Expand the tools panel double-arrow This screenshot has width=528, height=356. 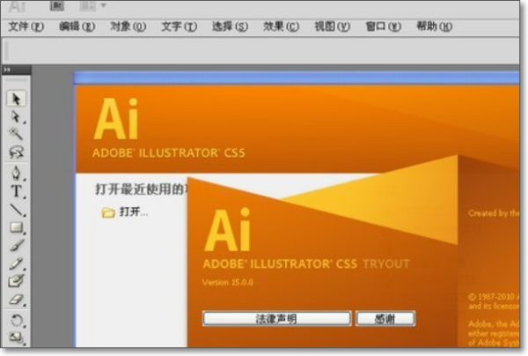pyautogui.click(x=7, y=70)
